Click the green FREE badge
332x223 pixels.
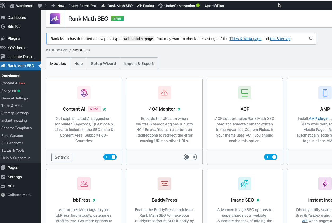(117, 19)
